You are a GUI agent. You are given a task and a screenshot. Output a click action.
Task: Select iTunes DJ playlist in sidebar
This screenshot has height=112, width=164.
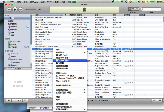[17, 54]
